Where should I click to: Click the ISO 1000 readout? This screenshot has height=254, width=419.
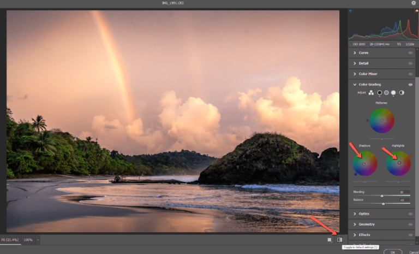(x=359, y=44)
